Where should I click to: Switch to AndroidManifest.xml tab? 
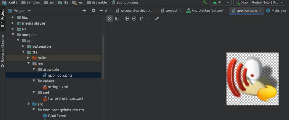207,10
